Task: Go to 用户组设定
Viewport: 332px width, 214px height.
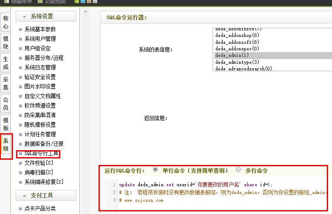Action: point(37,48)
